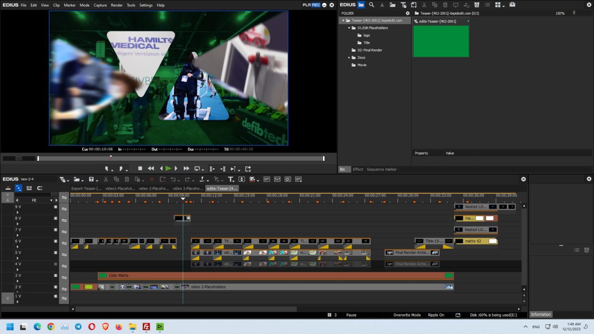Open the Save Project dropdown arrow
Screen dimensions: 594x334
(x=97, y=180)
